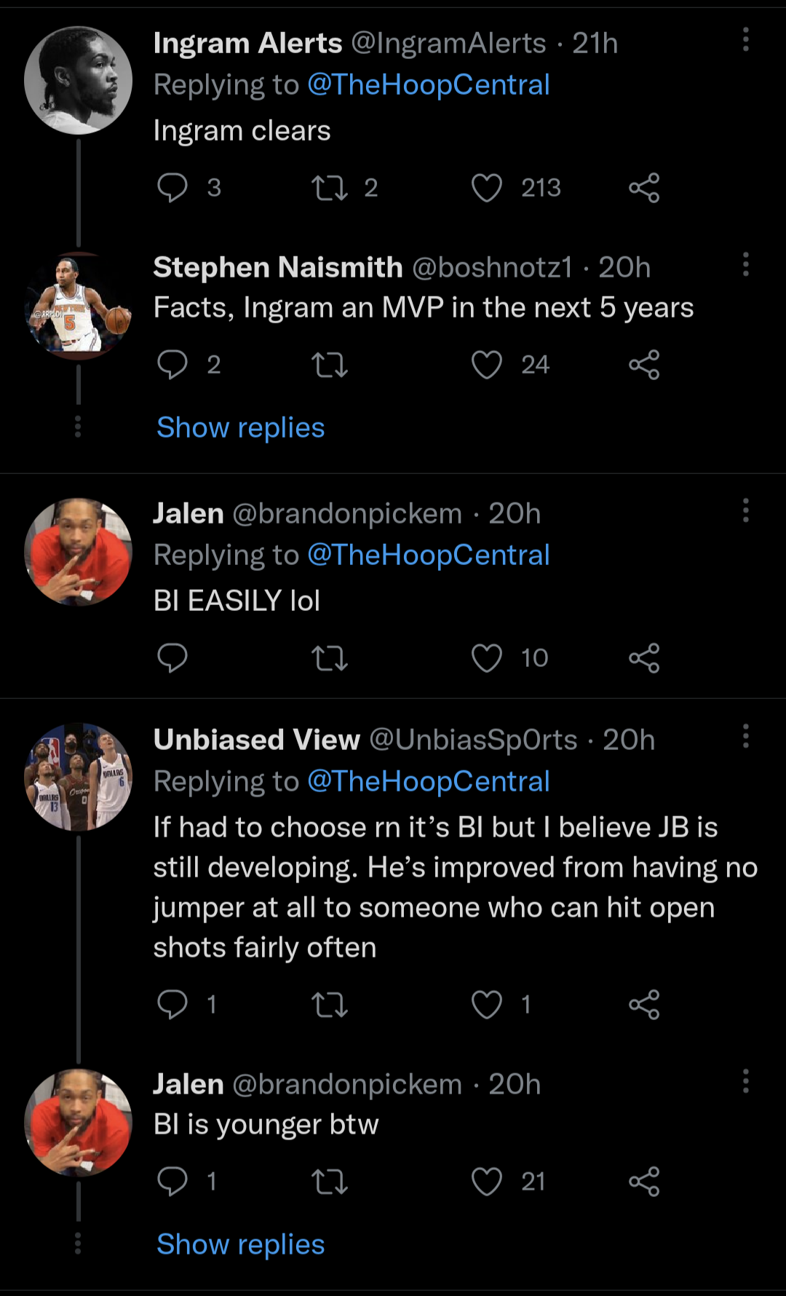Open Unbiased View's profile picture
The height and width of the screenshot is (1296, 786).
[78, 777]
